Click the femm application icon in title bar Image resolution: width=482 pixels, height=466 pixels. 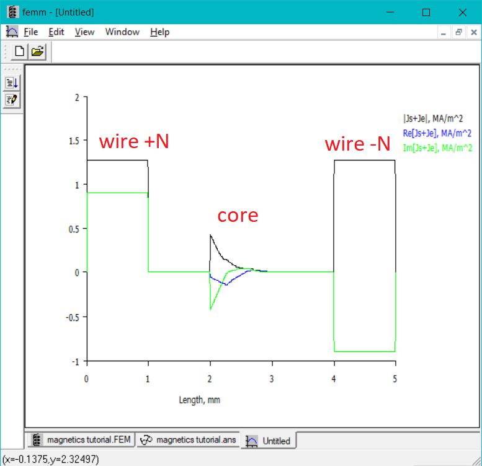pyautogui.click(x=12, y=12)
